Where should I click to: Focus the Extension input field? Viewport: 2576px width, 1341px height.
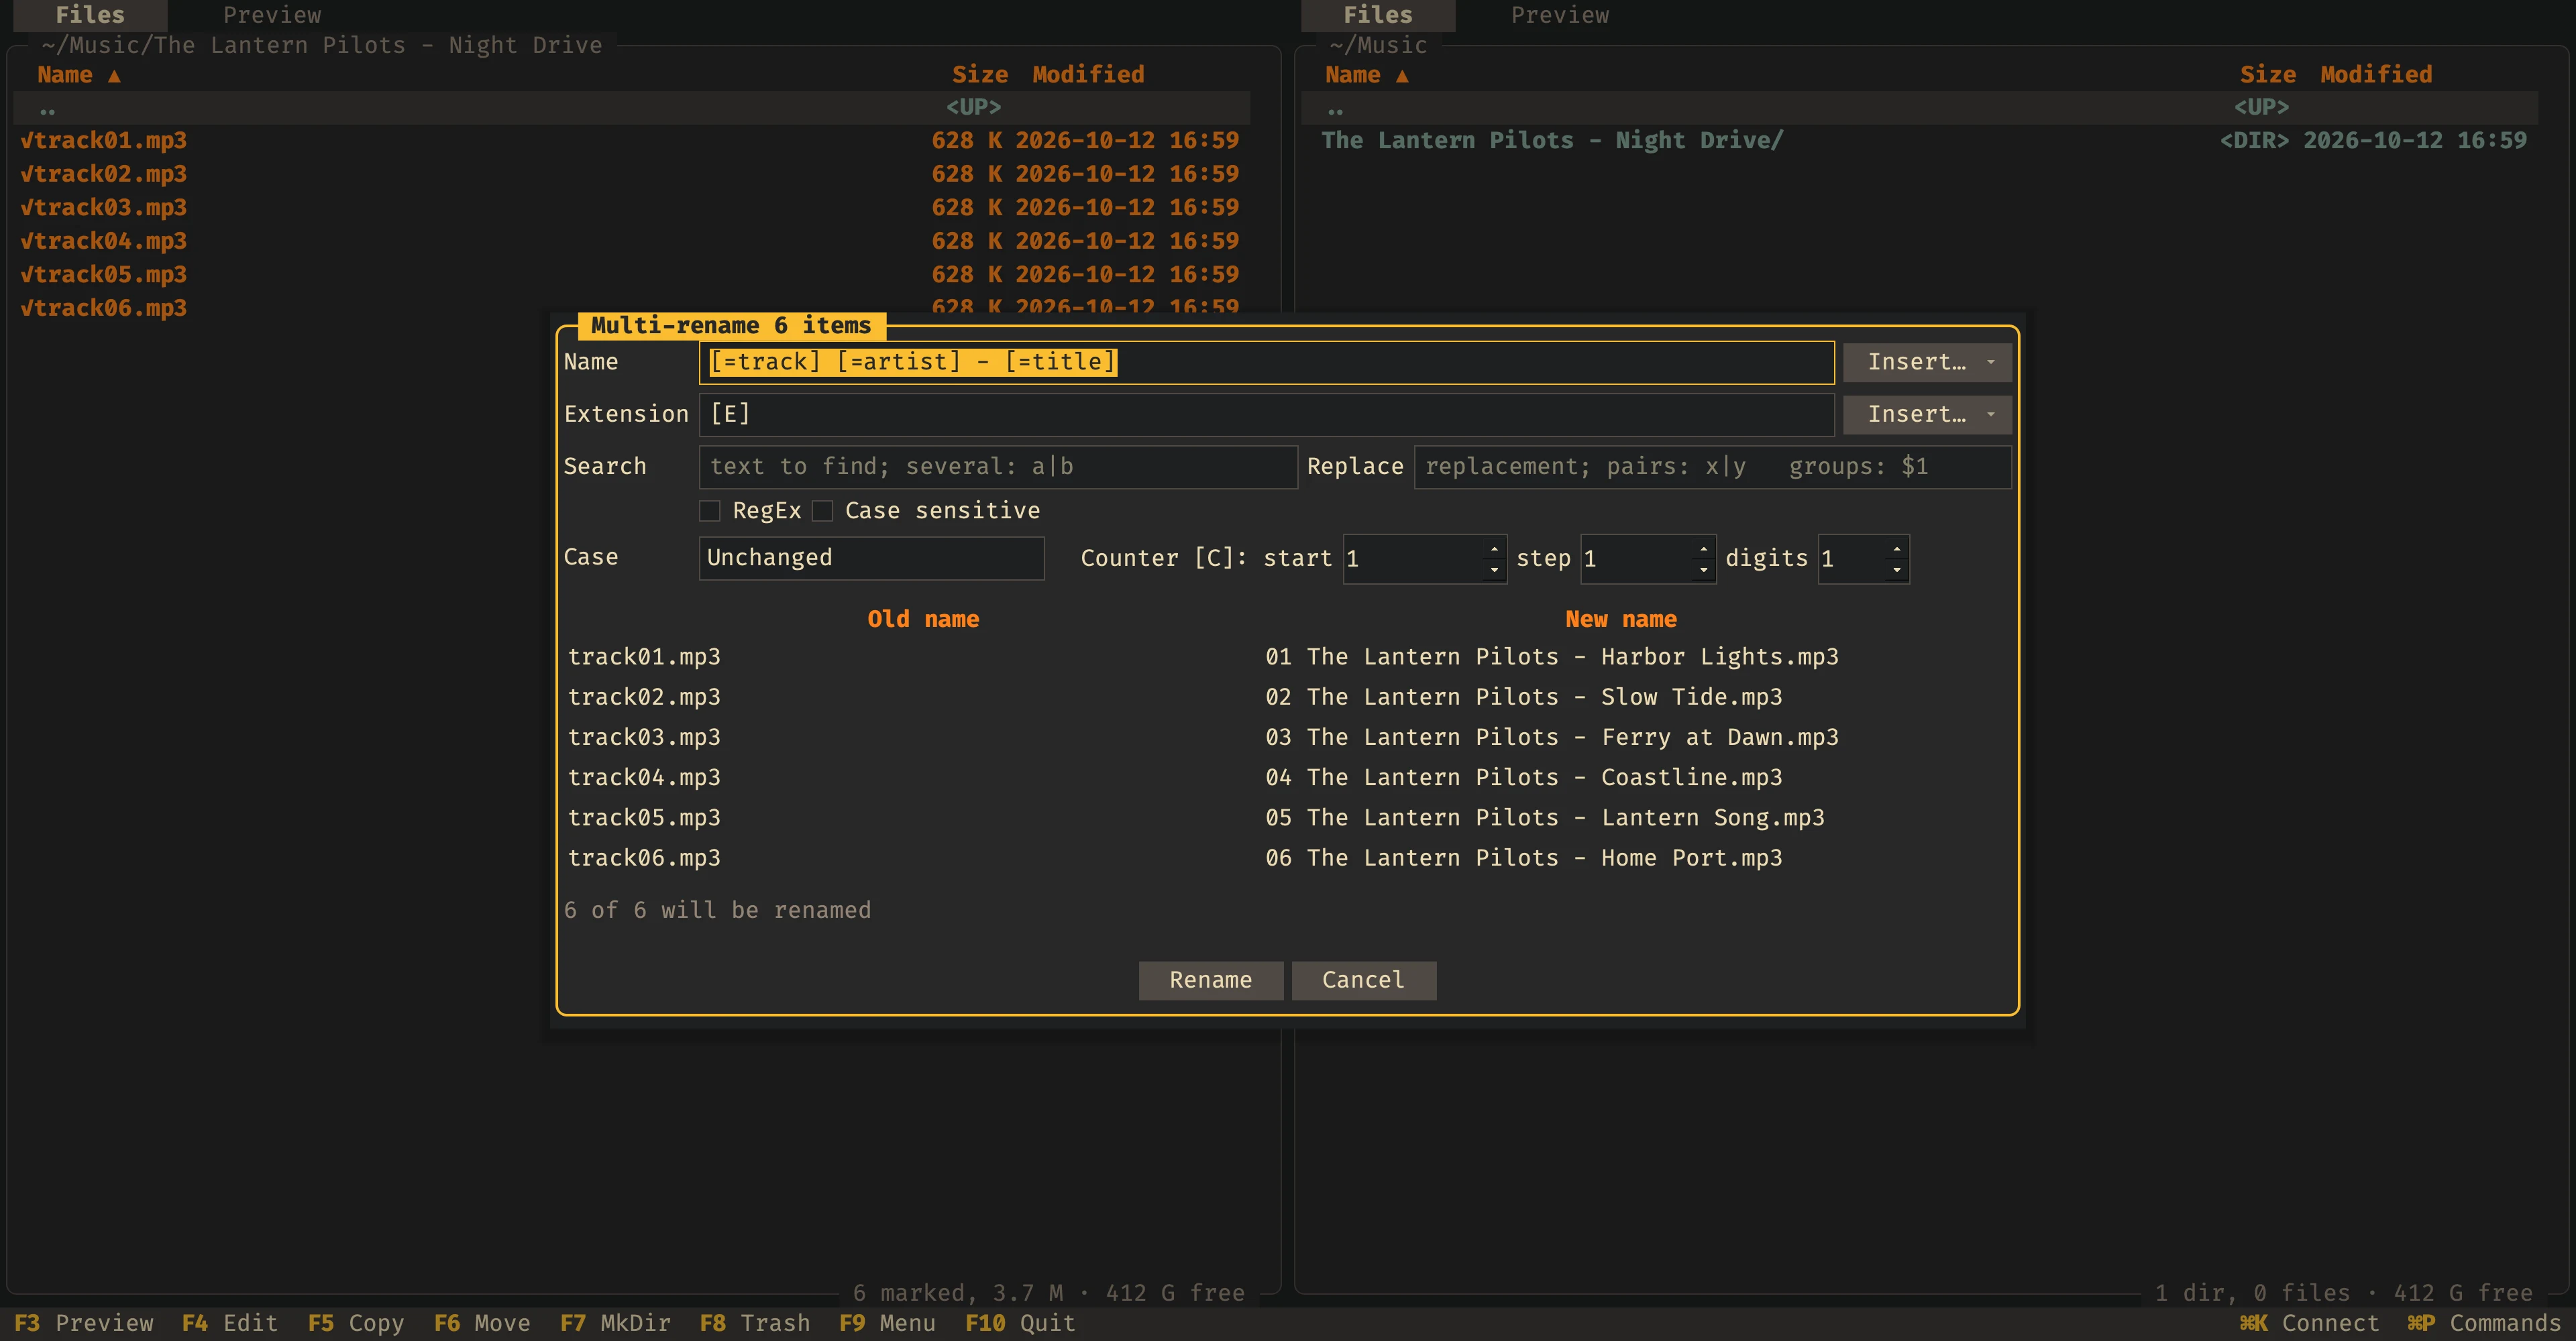[x=1266, y=414]
